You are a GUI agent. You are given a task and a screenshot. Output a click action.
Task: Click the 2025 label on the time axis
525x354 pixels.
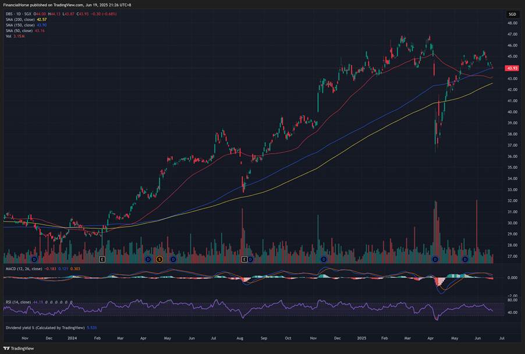(361, 338)
